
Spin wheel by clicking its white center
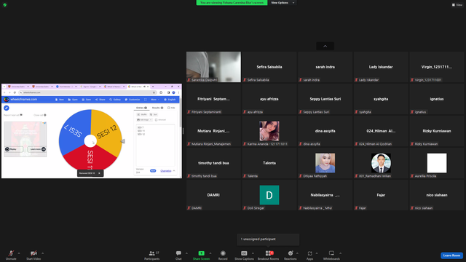coord(90,140)
